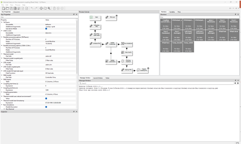Viewport: 241px width, 144px height.
Task: Click the Key Properties filter field
Action: [x=38, y=17]
